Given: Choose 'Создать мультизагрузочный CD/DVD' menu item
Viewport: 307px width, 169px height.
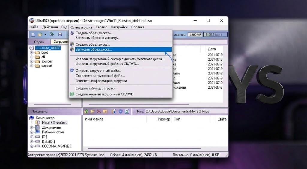Looking at the screenshot, I should 104,94.
